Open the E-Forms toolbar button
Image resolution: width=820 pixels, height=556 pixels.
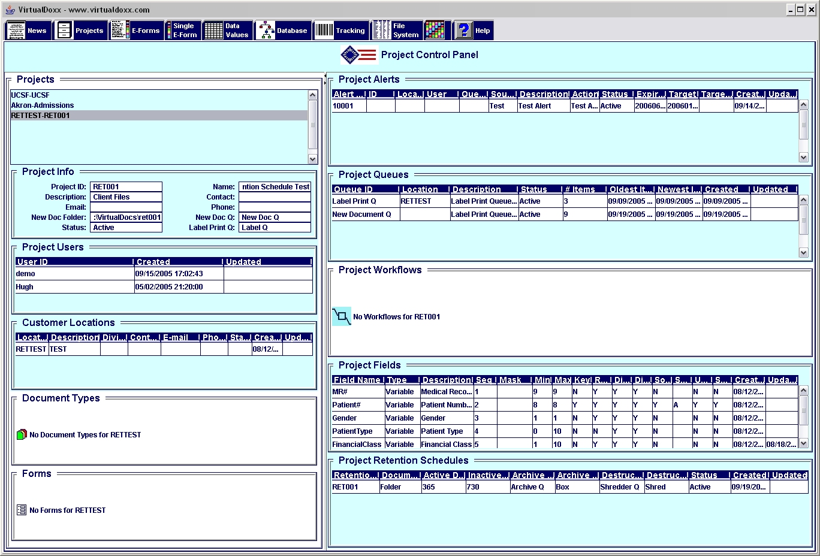[x=136, y=31]
